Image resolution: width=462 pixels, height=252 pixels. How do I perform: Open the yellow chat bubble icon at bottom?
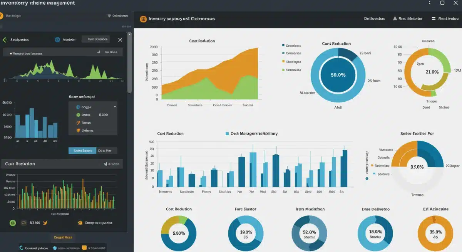click(x=85, y=248)
